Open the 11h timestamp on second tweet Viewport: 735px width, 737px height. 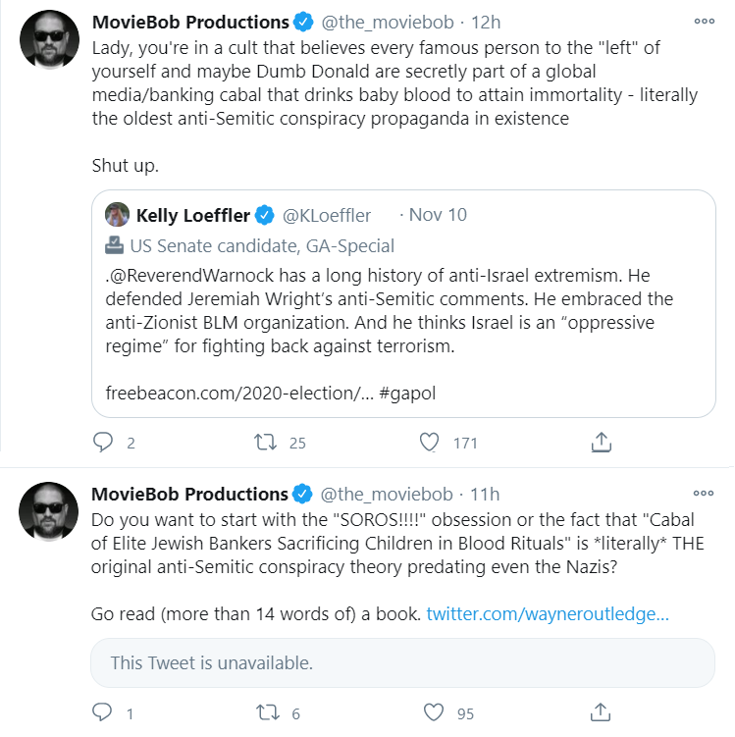(484, 494)
